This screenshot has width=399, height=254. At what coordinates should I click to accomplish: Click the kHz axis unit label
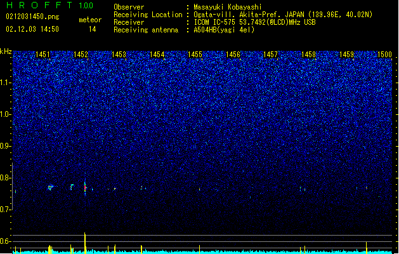click(6, 51)
